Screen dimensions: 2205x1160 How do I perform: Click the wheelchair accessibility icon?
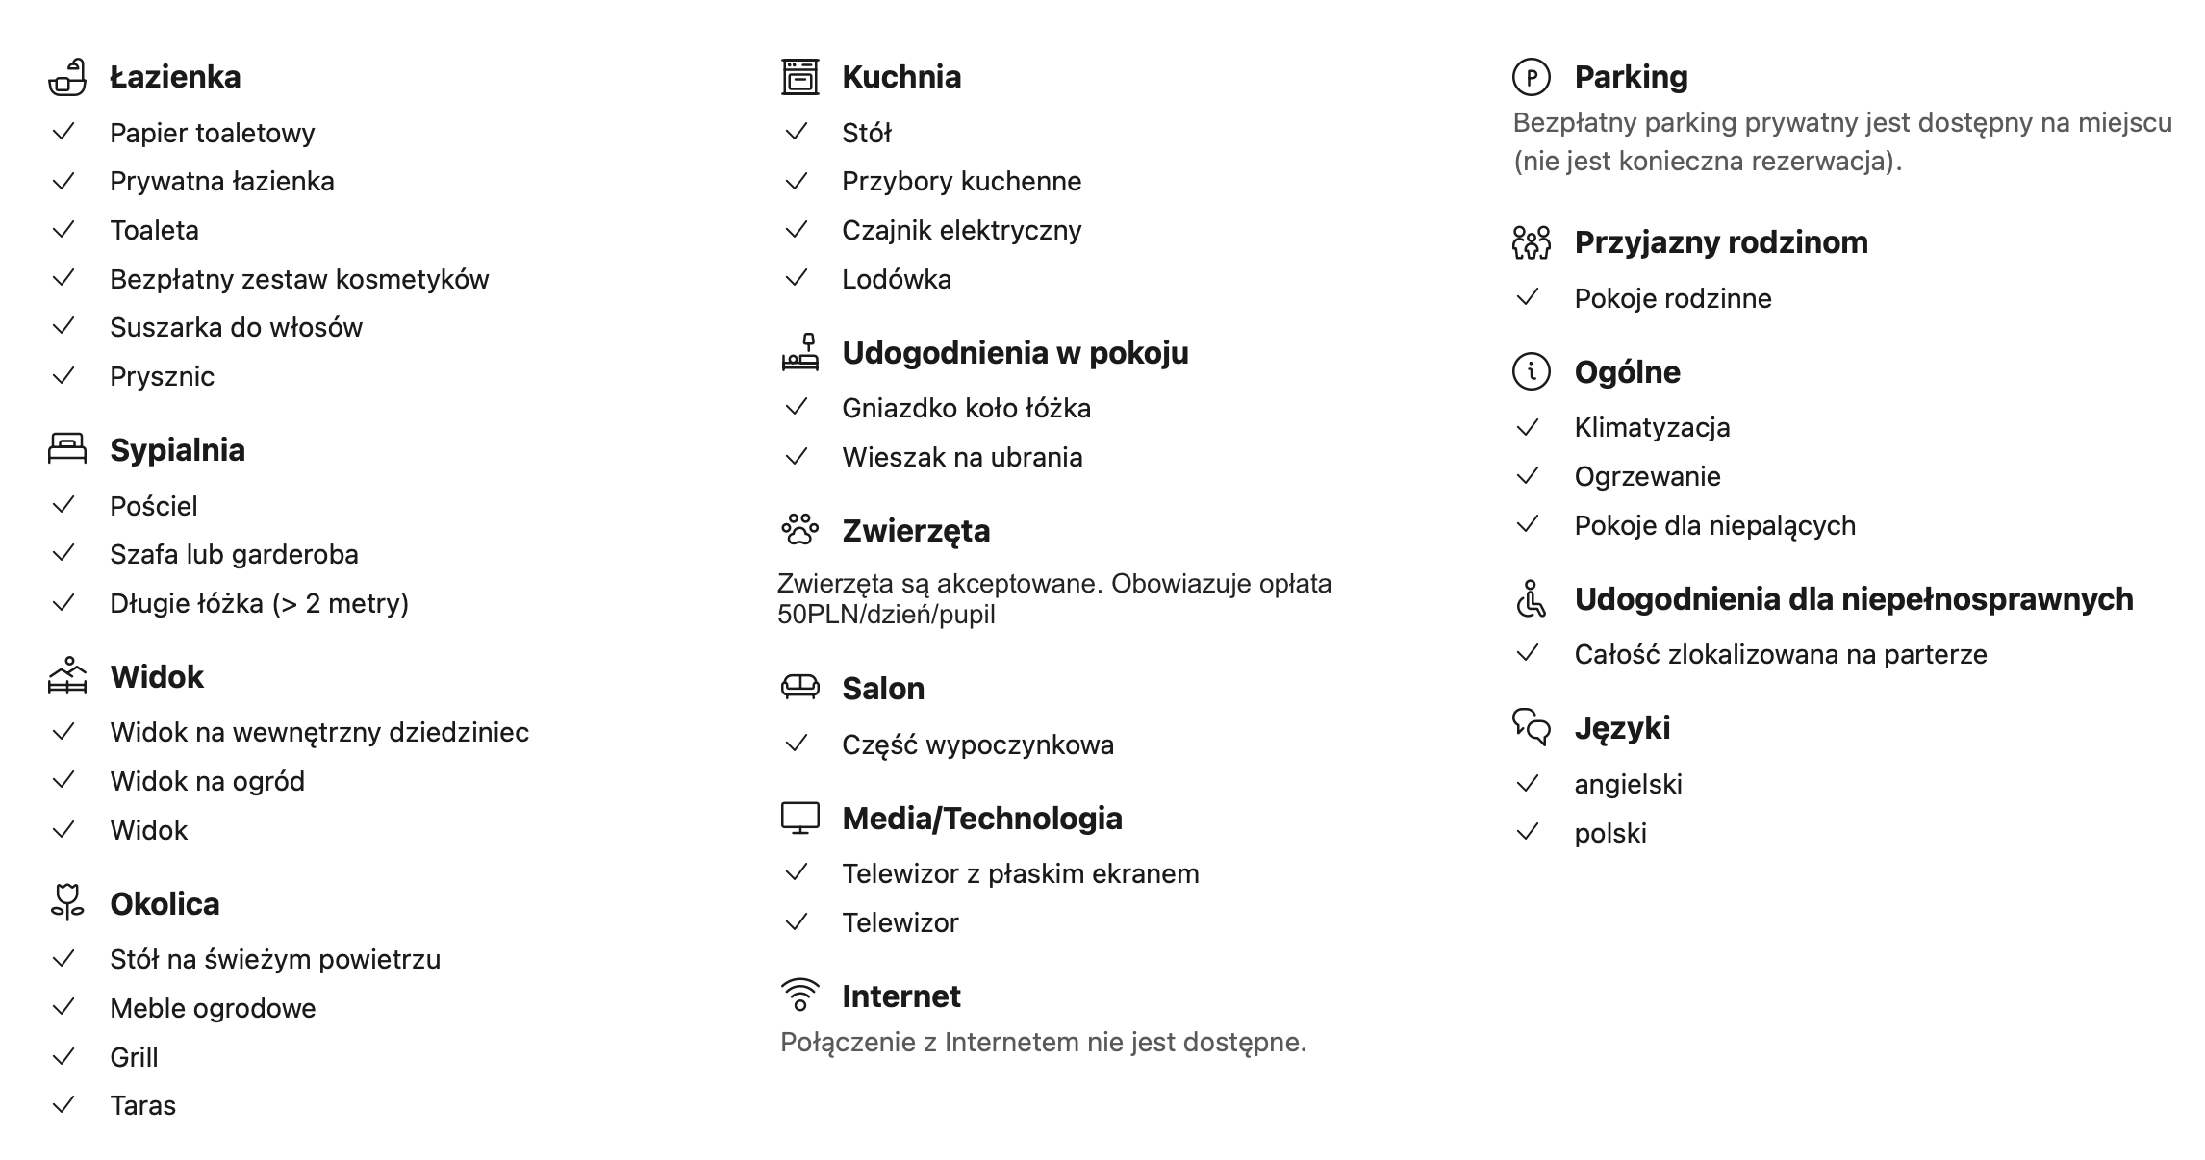click(x=1532, y=598)
